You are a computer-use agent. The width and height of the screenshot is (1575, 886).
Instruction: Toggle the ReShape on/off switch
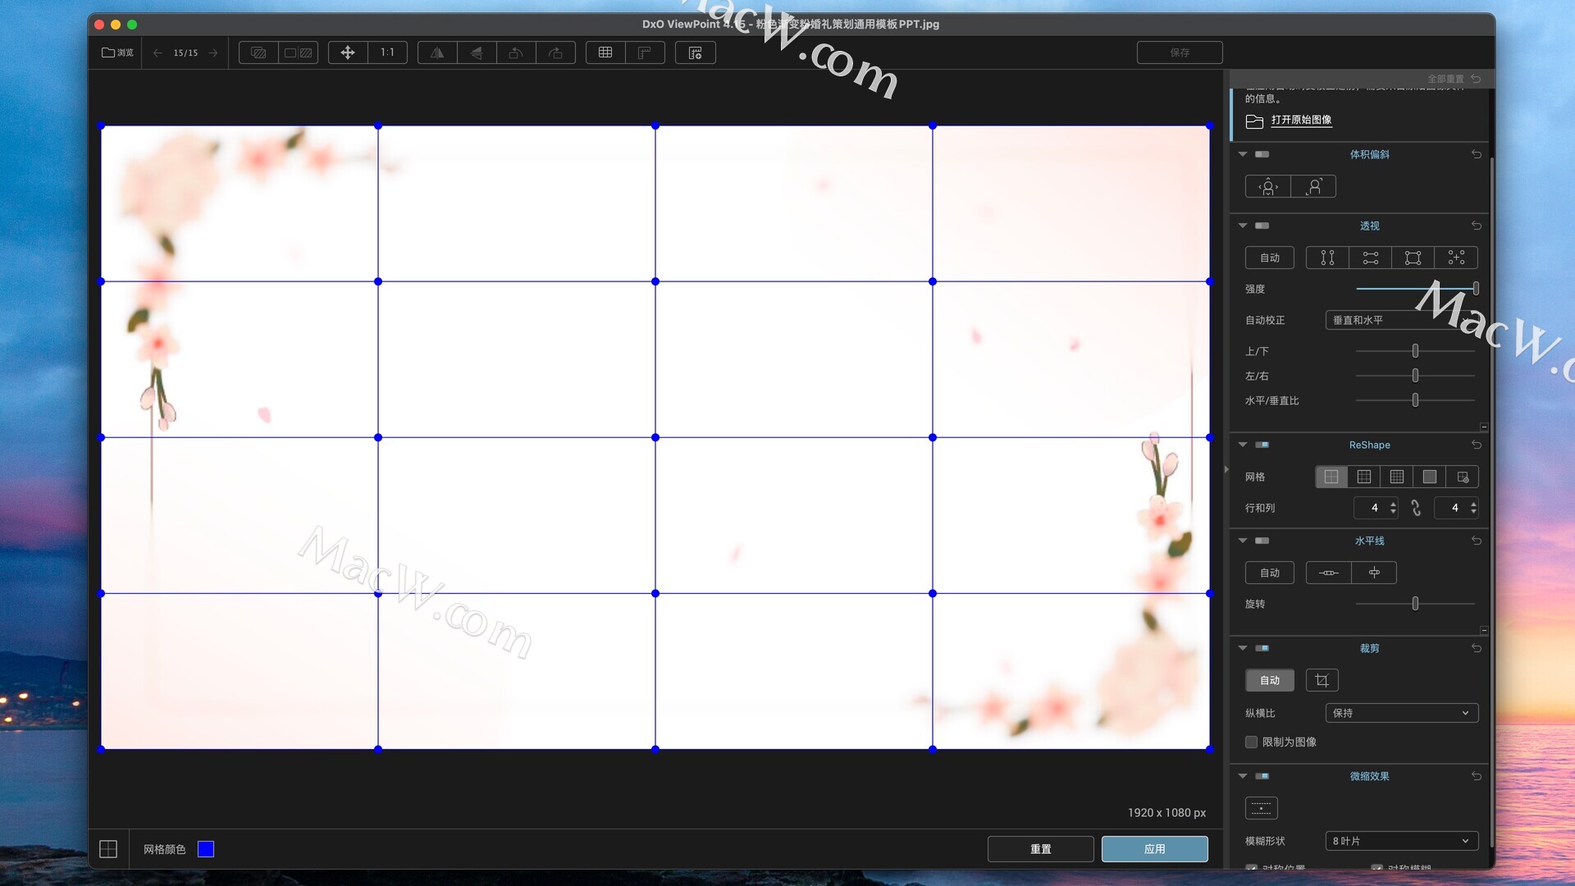1262,445
